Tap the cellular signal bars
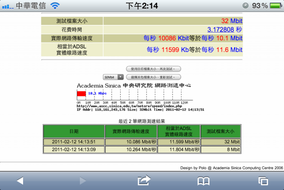This screenshot has height=190, width=284. pyautogui.click(x=8, y=7)
